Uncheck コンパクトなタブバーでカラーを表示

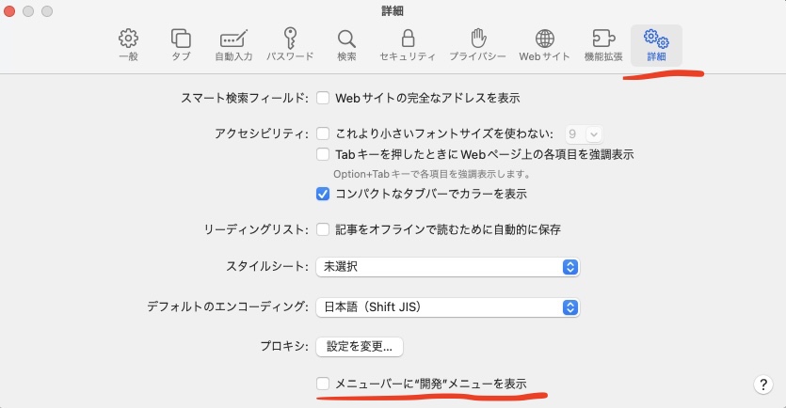click(323, 194)
